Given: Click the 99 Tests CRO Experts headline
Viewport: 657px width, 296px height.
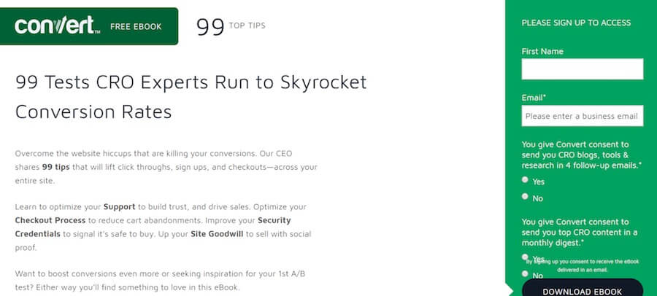Looking at the screenshot, I should 191,97.
